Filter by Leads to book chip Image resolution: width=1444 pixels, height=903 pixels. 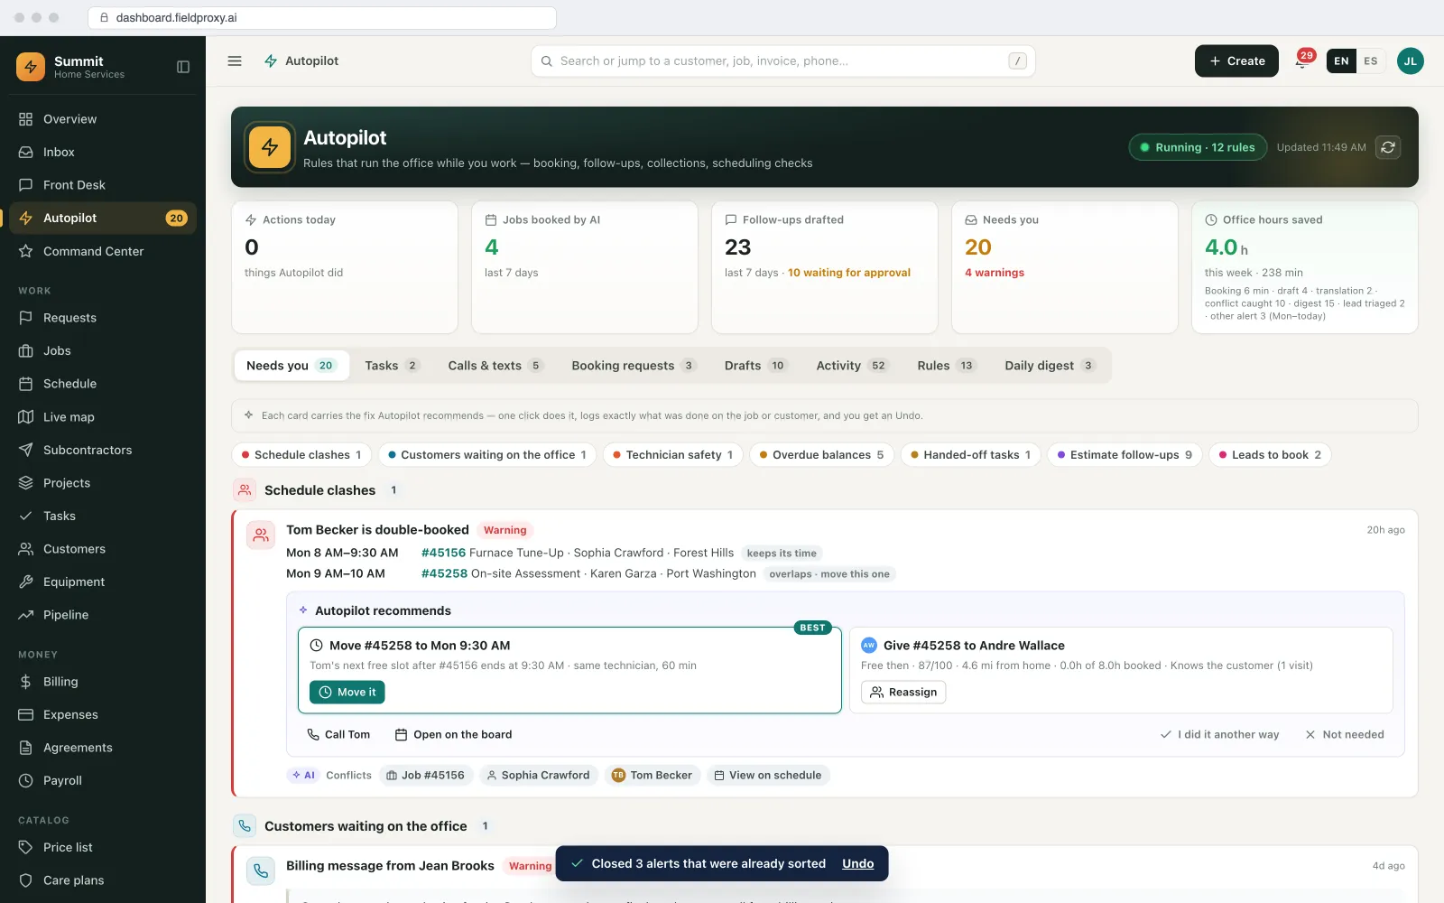coord(1270,455)
